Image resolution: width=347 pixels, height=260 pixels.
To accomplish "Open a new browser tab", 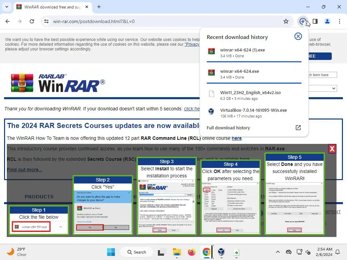I will coord(99,7).
